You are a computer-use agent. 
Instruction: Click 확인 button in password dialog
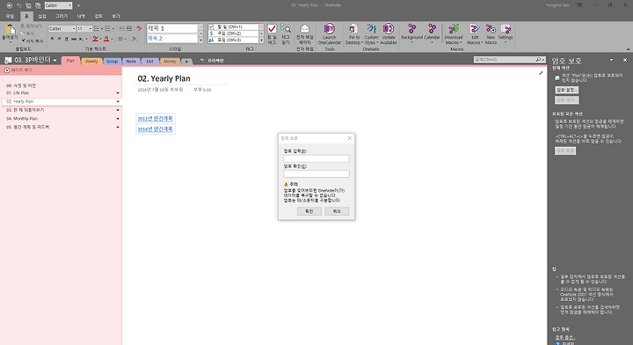coord(309,211)
